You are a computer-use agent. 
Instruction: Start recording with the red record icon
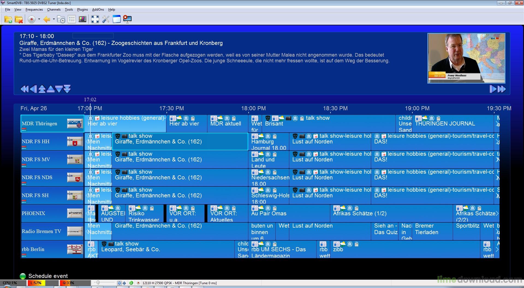point(31,19)
